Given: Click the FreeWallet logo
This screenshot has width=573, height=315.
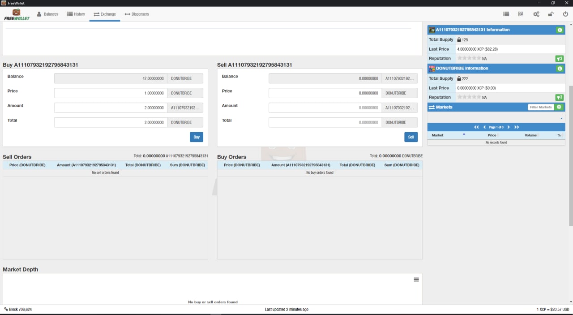Looking at the screenshot, I should pos(17,14).
